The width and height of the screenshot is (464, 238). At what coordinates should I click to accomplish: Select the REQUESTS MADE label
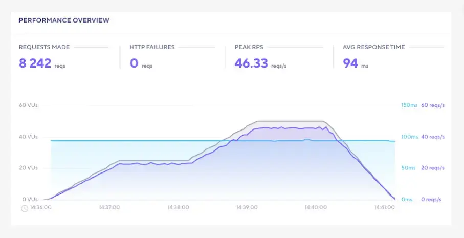45,47
